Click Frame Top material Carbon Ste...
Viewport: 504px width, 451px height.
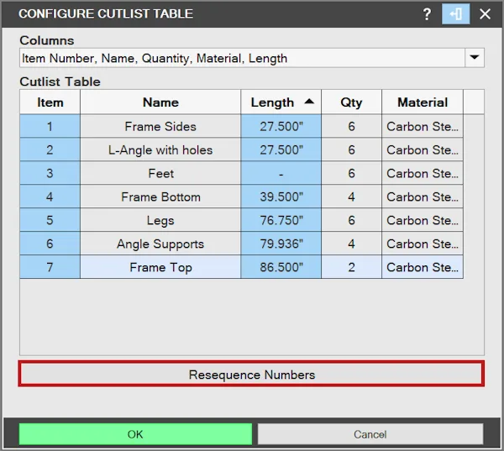tap(423, 267)
